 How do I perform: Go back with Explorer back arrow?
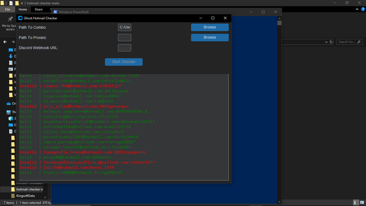coord(5,42)
